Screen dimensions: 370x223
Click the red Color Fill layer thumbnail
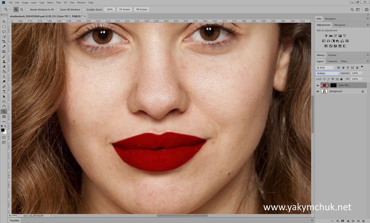click(324, 85)
